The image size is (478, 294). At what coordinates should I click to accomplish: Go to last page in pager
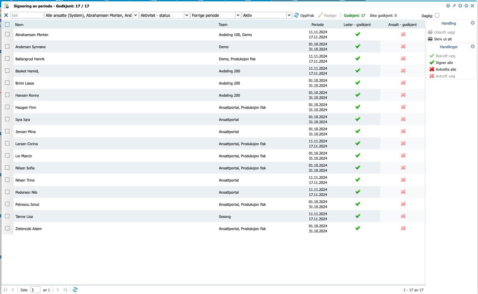click(x=65, y=290)
